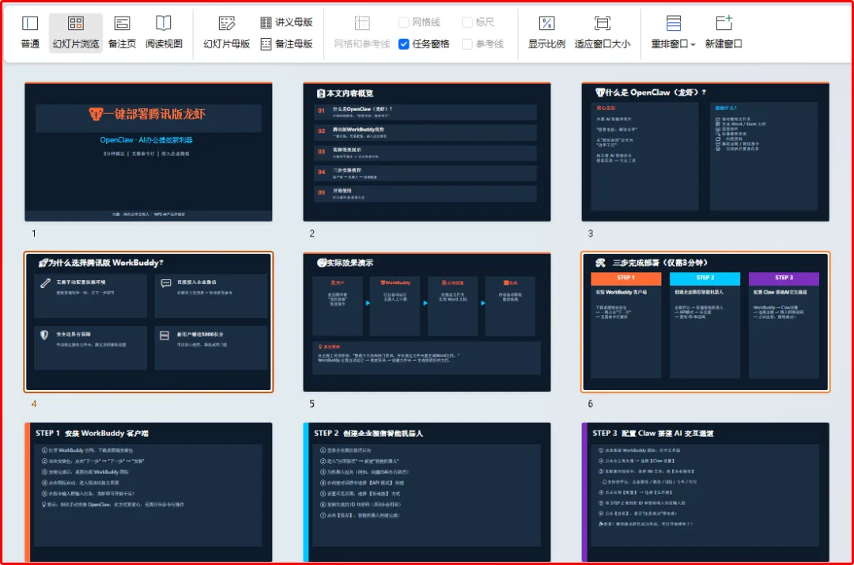The image size is (854, 565).
Task: Select slide 2 thumbnail 本文内容概览
Action: (426, 152)
